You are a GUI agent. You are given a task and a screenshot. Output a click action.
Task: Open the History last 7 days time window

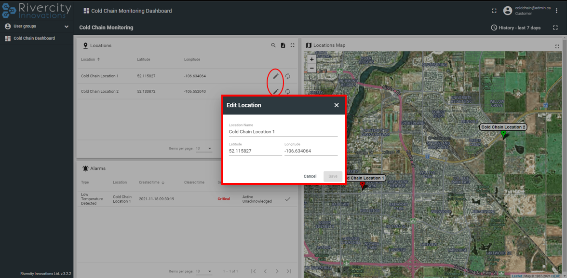pyautogui.click(x=515, y=28)
